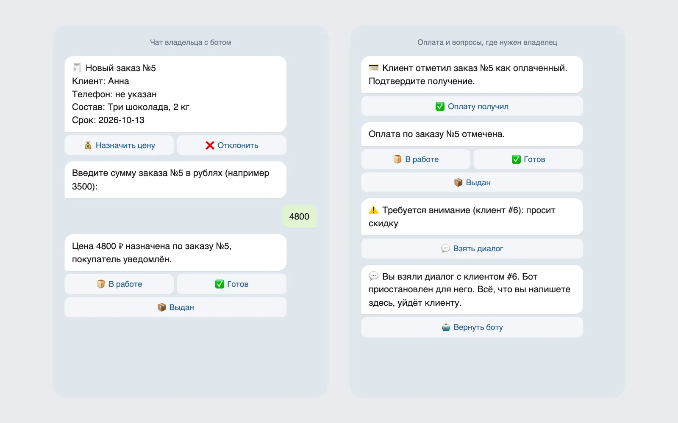Take the dialog via «Взять диалог»
Image resolution: width=678 pixels, height=423 pixels.
pyautogui.click(x=472, y=248)
